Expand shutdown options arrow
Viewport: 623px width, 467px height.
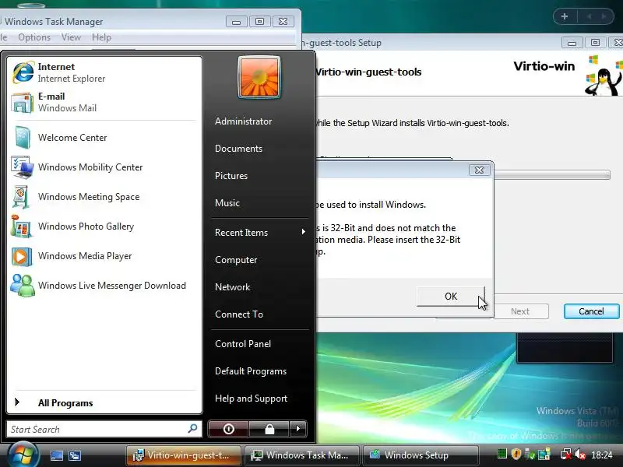coord(298,429)
